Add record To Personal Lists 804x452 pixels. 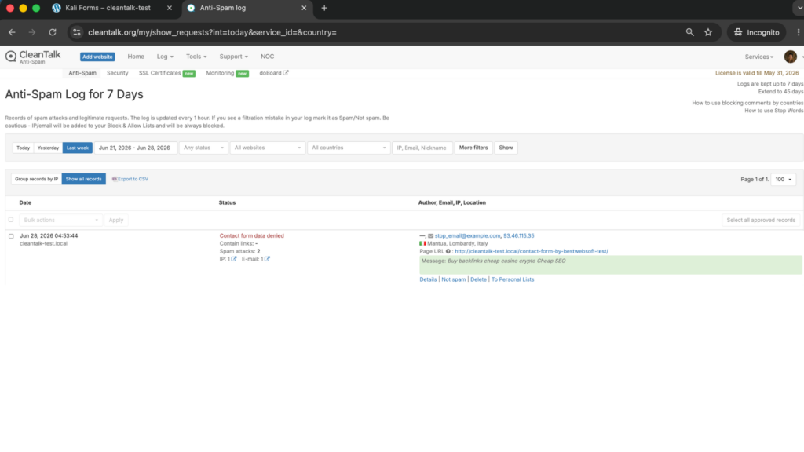click(513, 279)
